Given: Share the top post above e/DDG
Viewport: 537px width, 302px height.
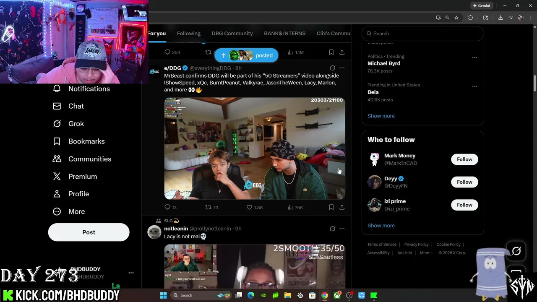Looking at the screenshot, I should [x=342, y=52].
